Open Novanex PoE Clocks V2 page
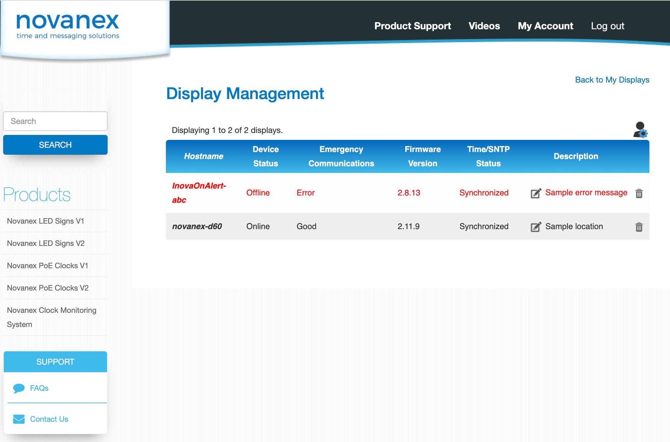The height and width of the screenshot is (442, 670). tap(48, 288)
